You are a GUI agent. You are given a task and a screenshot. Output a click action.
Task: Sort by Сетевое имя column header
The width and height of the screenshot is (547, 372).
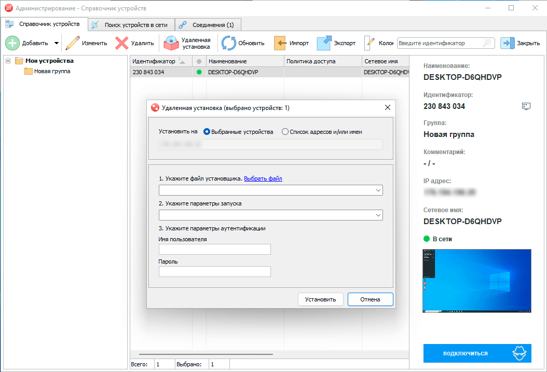[385, 61]
